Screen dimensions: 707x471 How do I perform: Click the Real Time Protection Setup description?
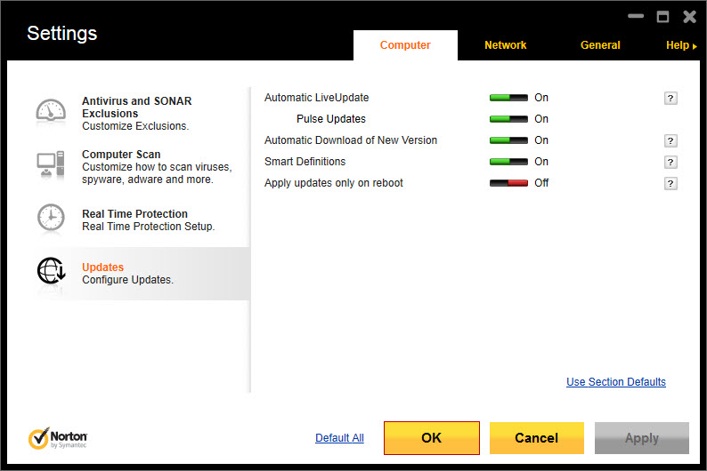149,227
